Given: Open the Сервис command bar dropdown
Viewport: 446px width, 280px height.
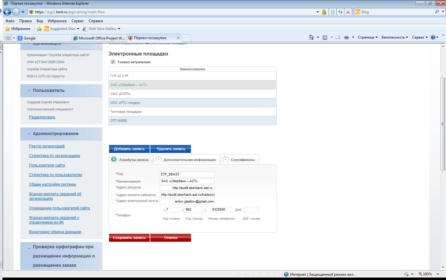Looking at the screenshot, I should [x=420, y=37].
